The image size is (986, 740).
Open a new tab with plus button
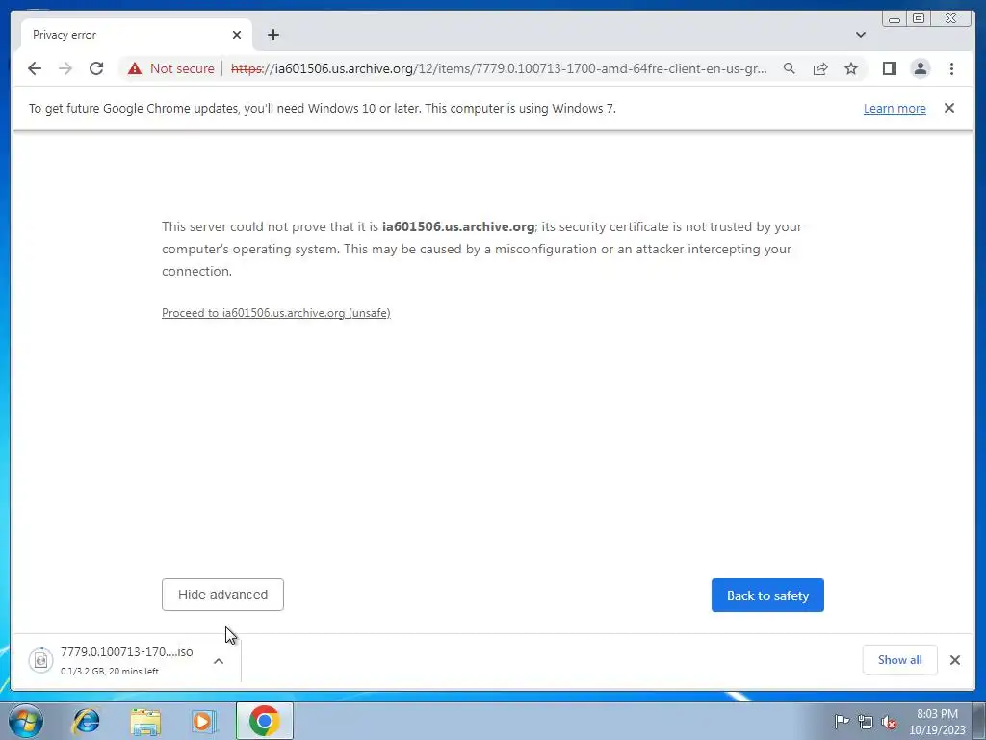(272, 35)
